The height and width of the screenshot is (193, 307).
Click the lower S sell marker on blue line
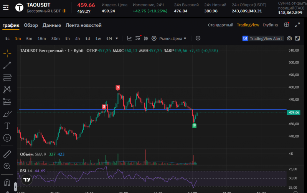pyautogui.click(x=104, y=107)
